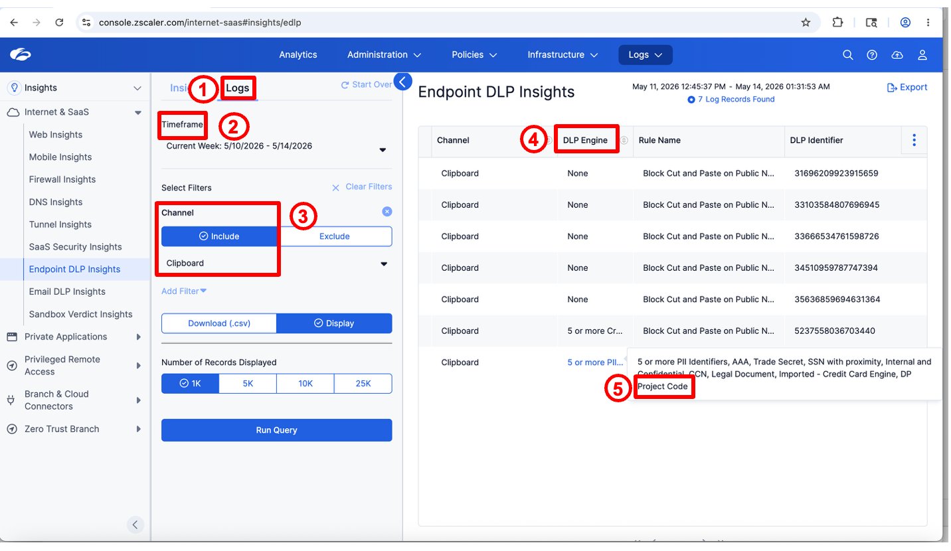
Task: Select Include for the Channel filter
Action: click(x=218, y=236)
